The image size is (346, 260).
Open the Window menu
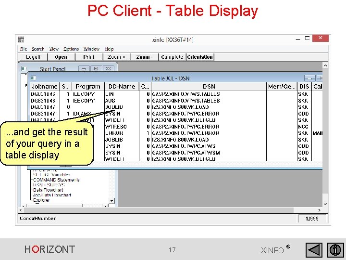pyautogui.click(x=91, y=49)
